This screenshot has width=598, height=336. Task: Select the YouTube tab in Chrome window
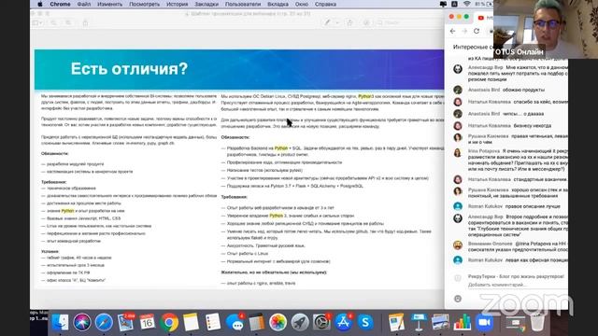pos(484,18)
